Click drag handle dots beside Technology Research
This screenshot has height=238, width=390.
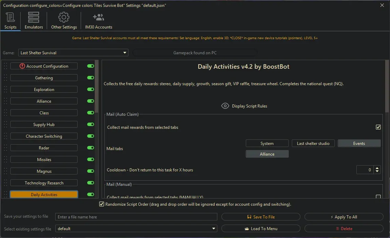tap(5, 183)
